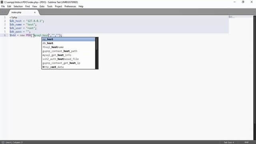This screenshot has width=256, height=144.
Task: Open the PHP syntax selector
Action: point(246,142)
